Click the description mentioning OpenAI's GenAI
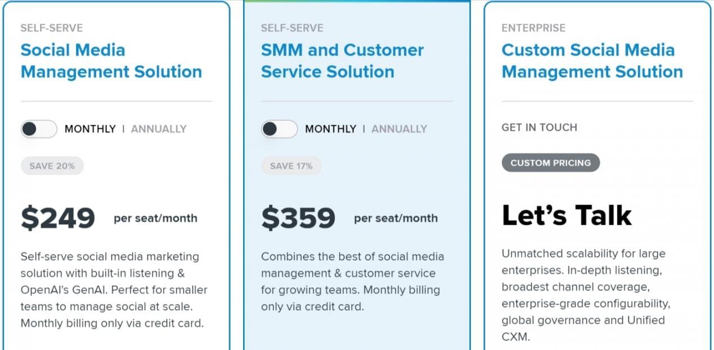The height and width of the screenshot is (350, 714). coord(114,290)
